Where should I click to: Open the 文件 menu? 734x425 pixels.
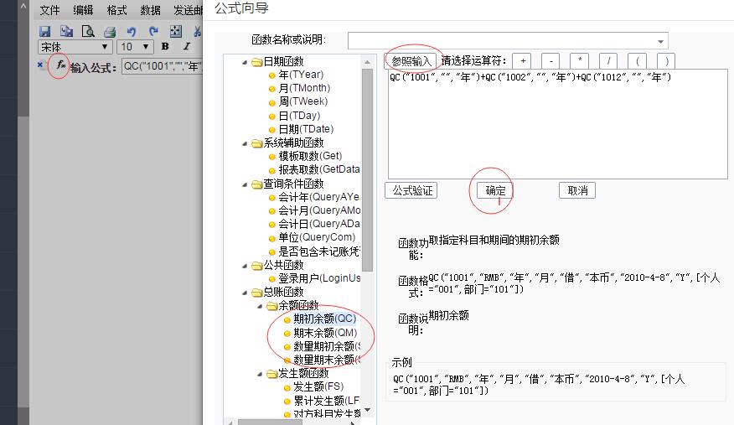coord(50,10)
